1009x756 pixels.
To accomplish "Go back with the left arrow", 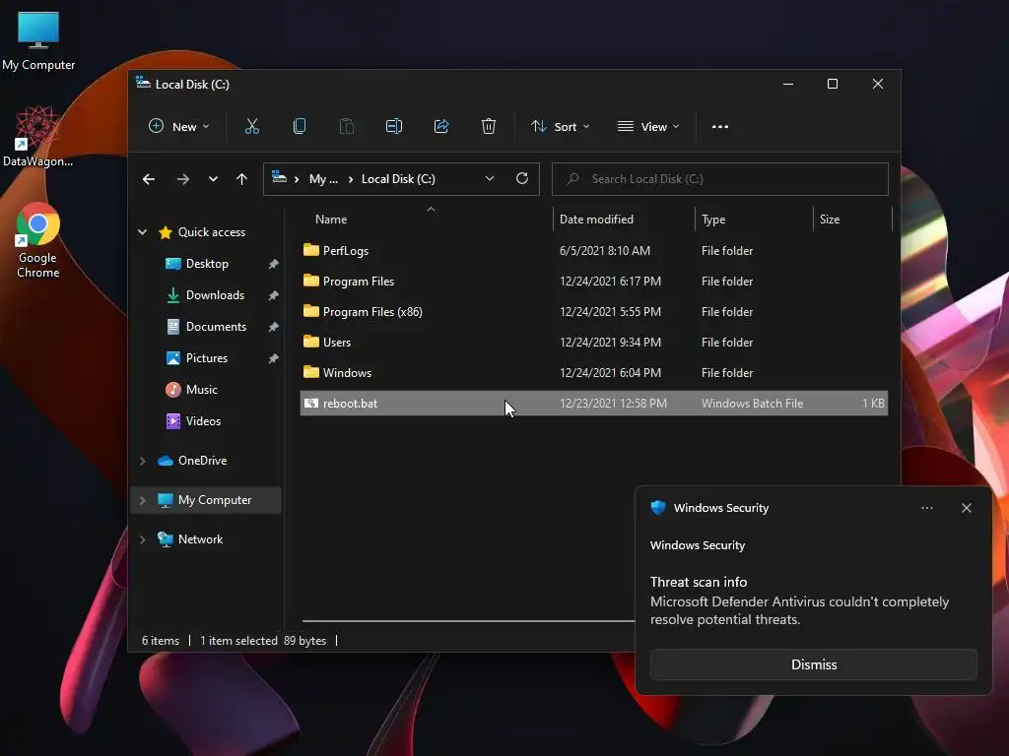I will [x=149, y=179].
